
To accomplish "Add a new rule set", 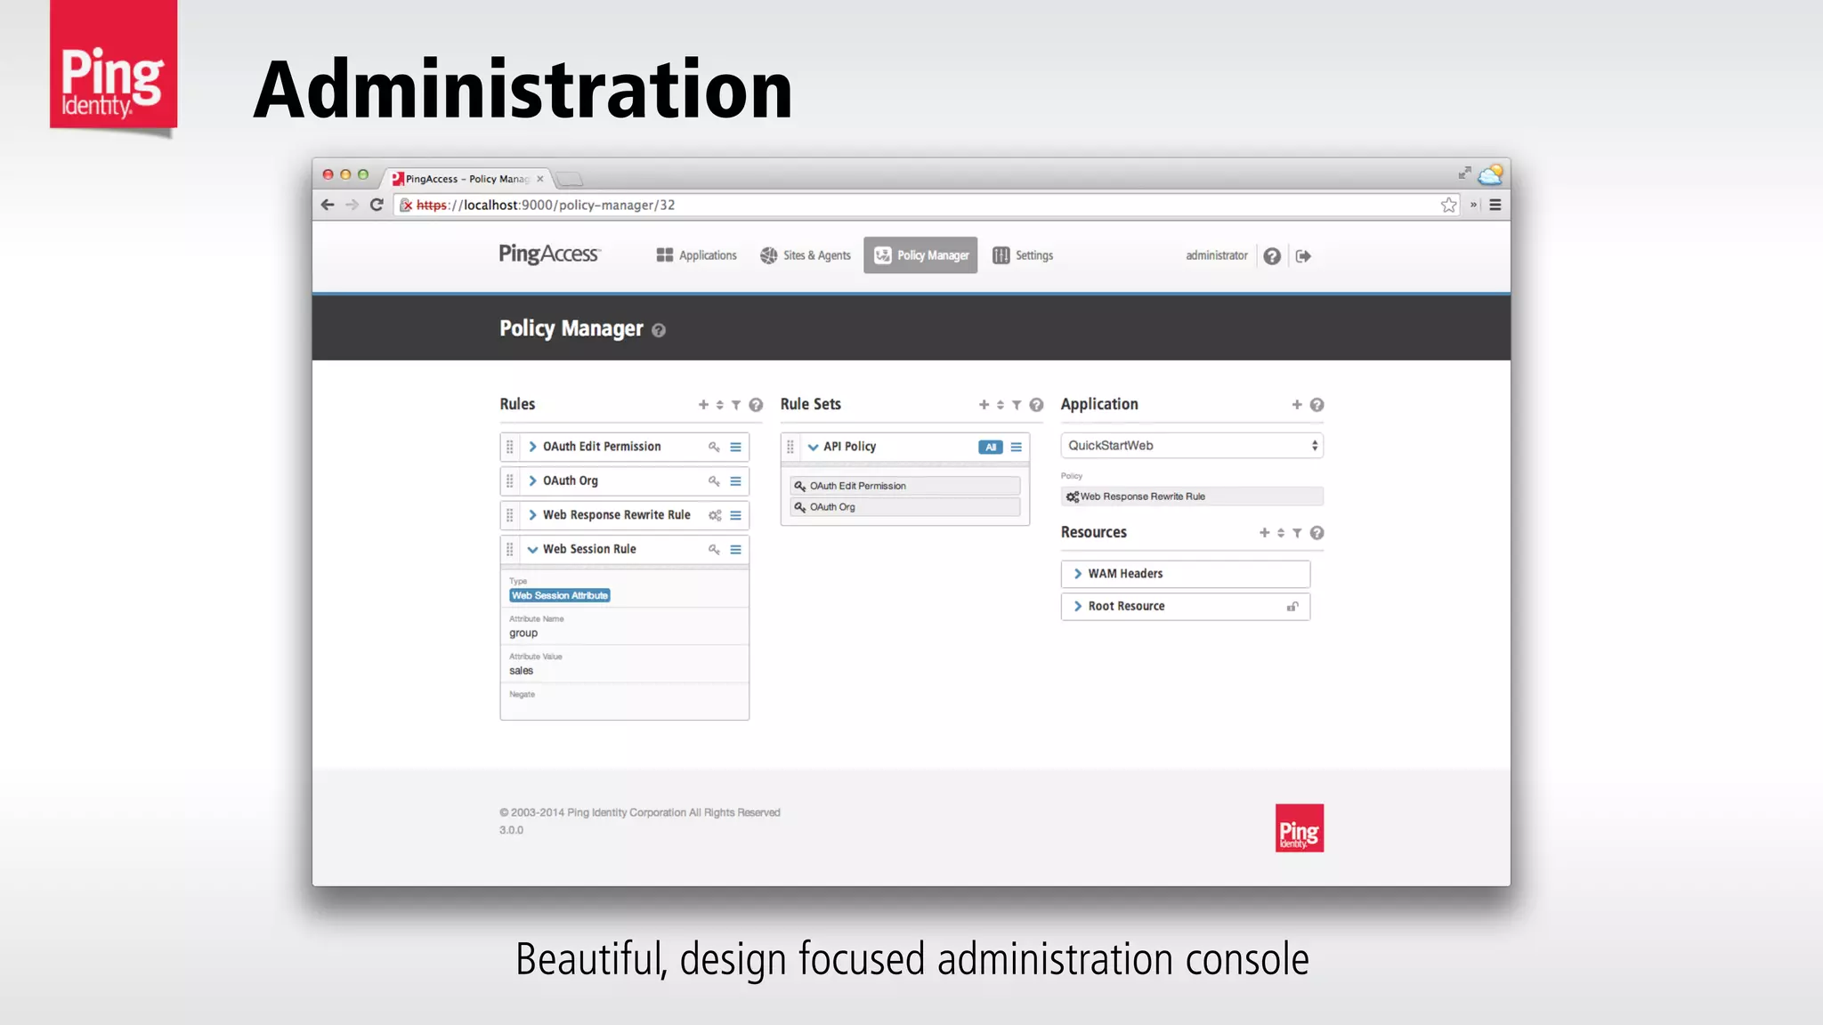I will [x=984, y=405].
